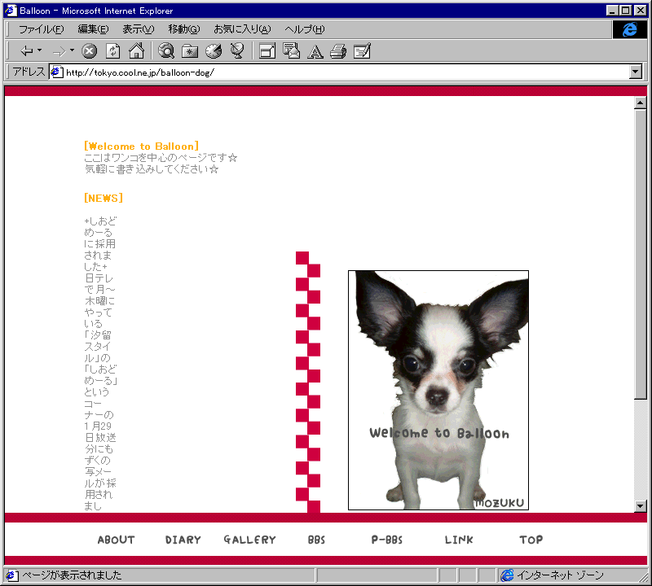
Task: Click the status bar page icon
Action: 11,575
